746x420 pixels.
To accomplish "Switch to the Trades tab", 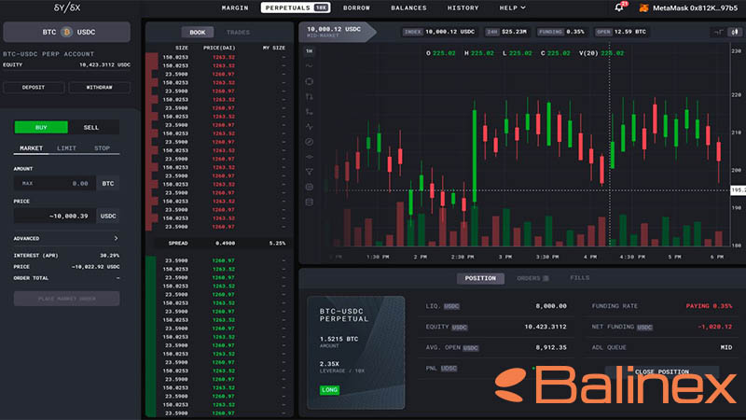I will point(238,33).
